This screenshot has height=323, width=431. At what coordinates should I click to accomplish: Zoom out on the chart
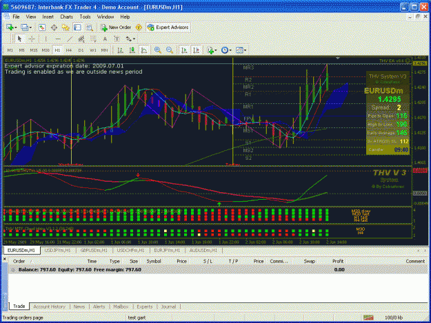click(x=170, y=50)
